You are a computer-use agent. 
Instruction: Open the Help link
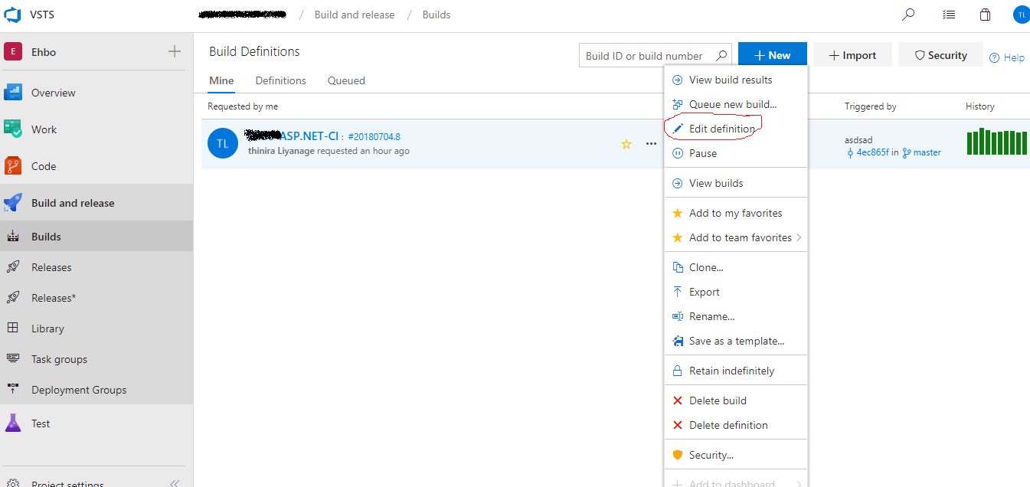(x=1007, y=57)
